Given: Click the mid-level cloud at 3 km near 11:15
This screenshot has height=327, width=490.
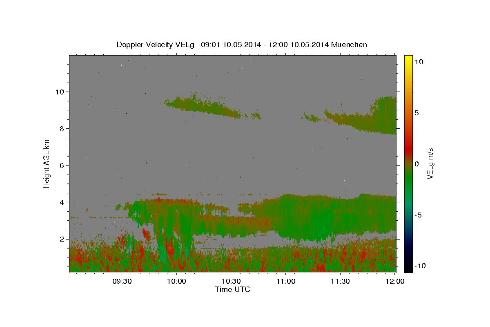Looking at the screenshot, I should [x=313, y=219].
